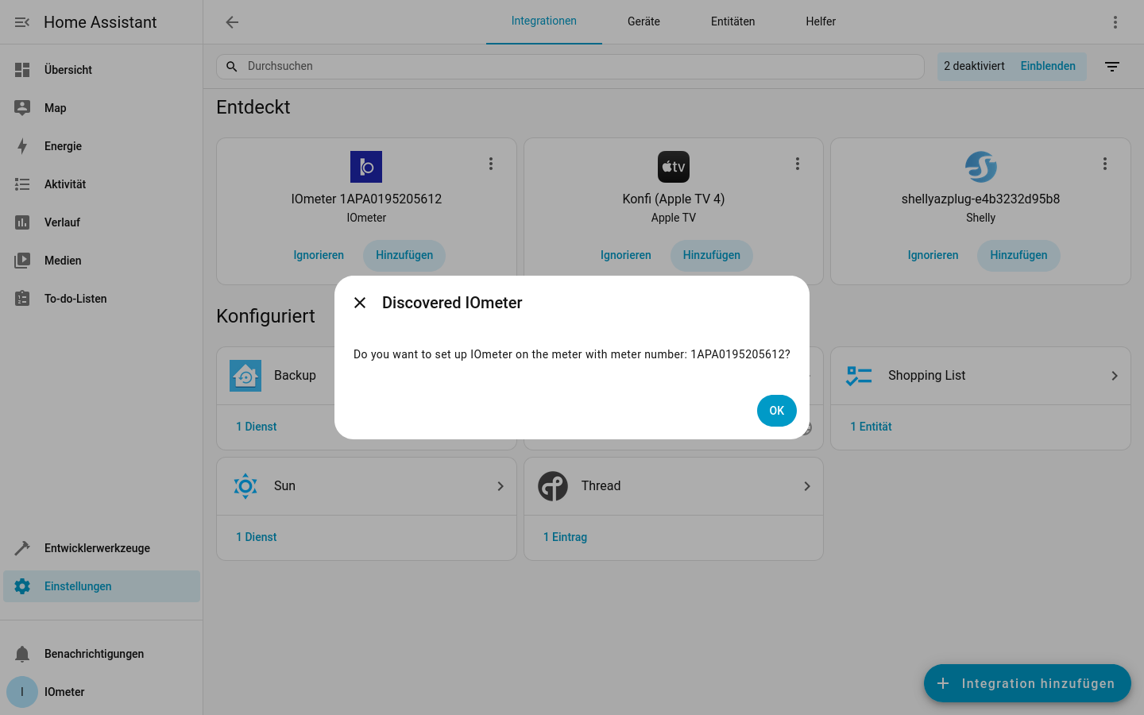
Task: Show deactivated integrations via Einblenden
Action: (1048, 67)
